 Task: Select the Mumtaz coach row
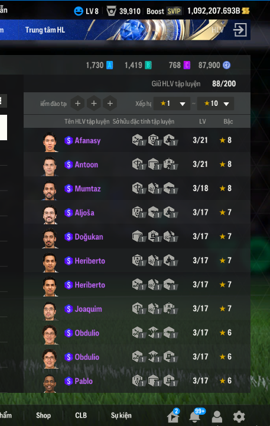coord(137,189)
